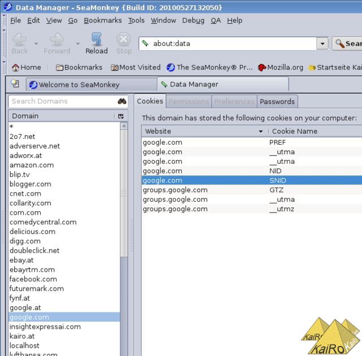
Task: Click the Stop loading icon
Action: pos(124,39)
